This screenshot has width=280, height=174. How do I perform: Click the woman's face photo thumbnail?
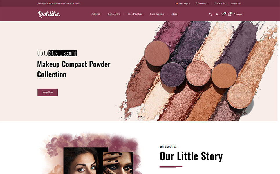[83, 161]
